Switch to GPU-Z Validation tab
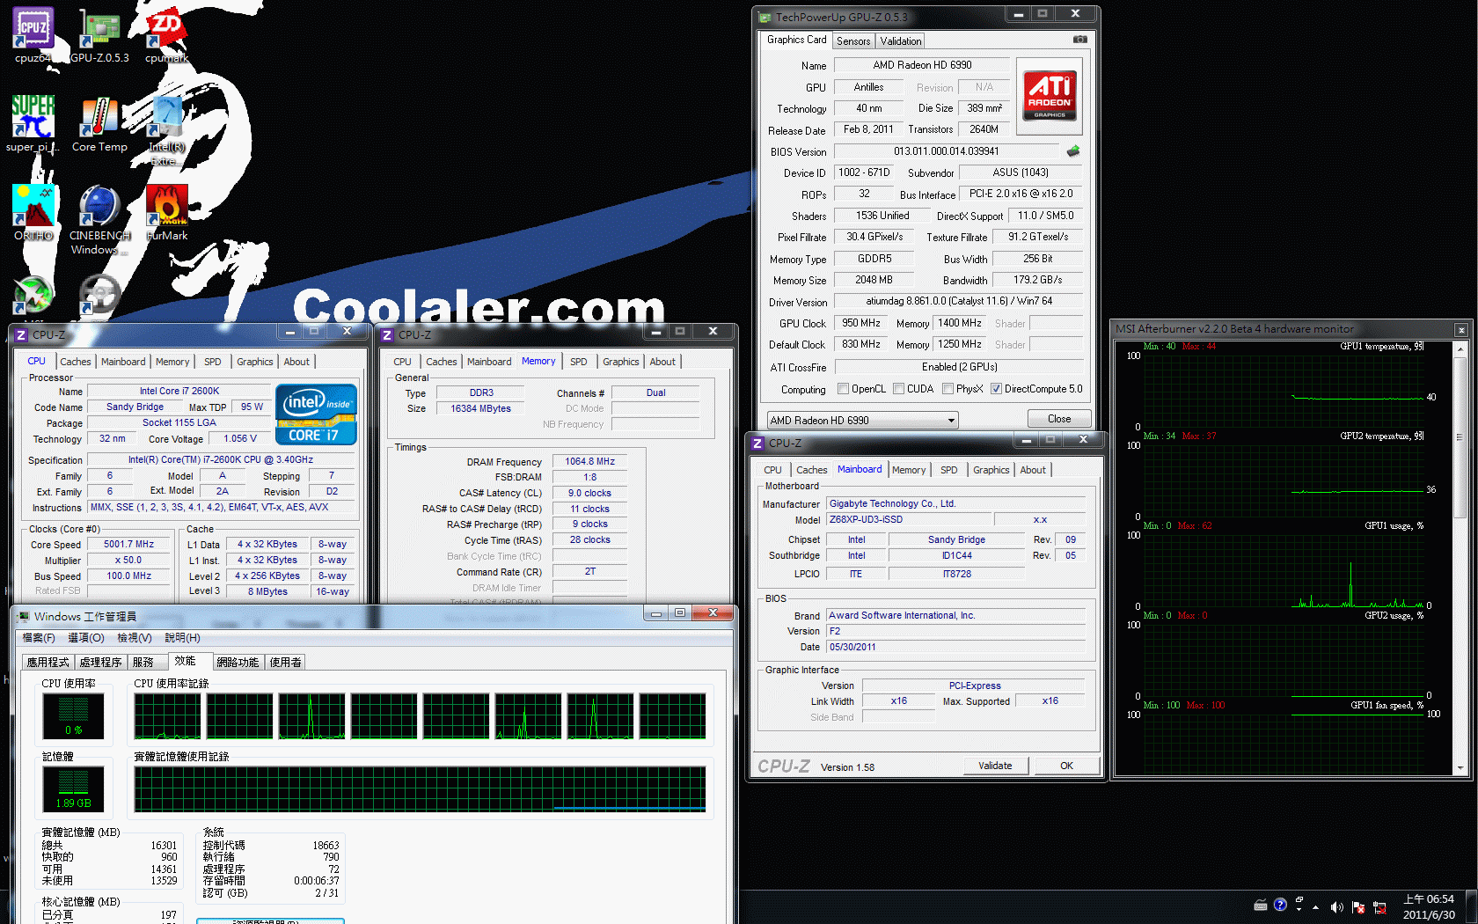This screenshot has height=924, width=1478. tap(901, 41)
